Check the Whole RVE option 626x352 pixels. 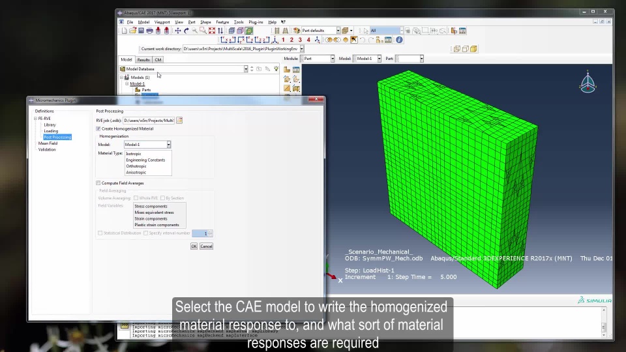[136, 198]
